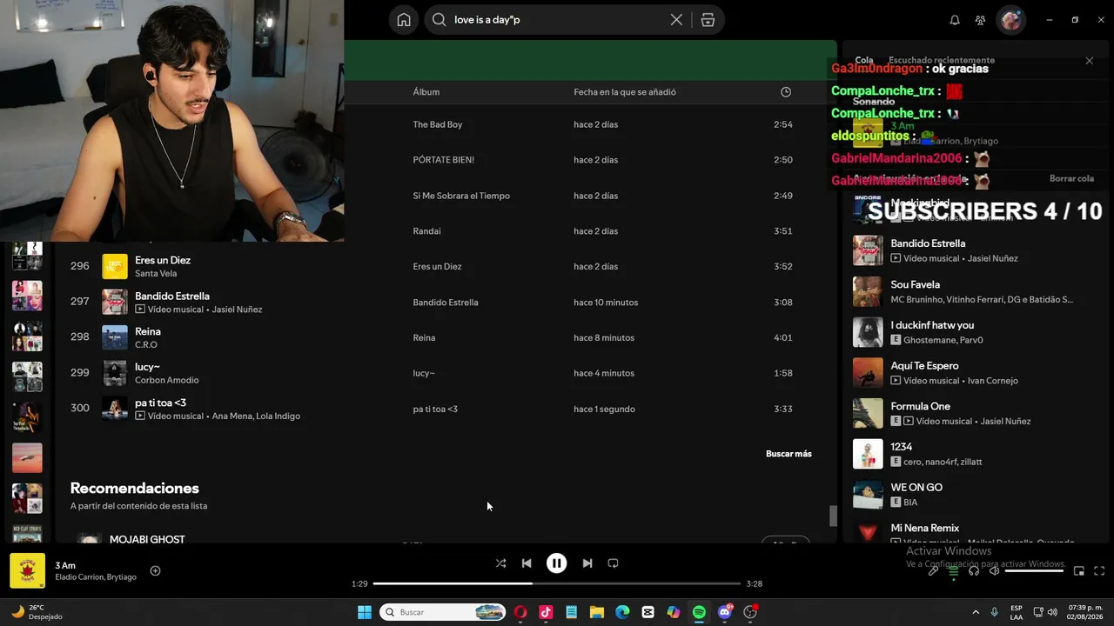Open the PÓRTATE BIEN! album link

click(x=444, y=160)
